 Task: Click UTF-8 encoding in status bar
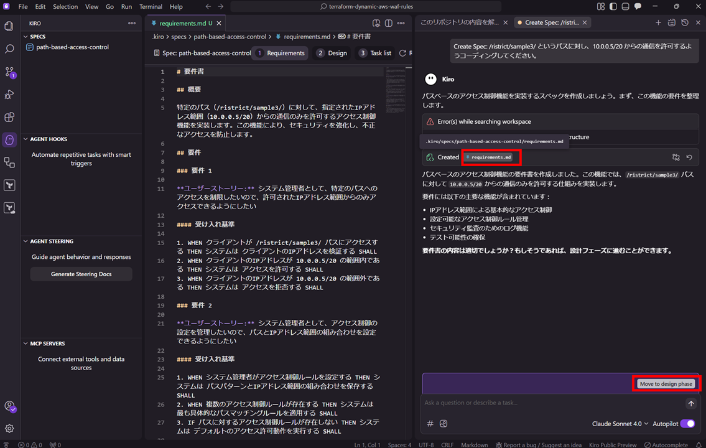(426, 445)
